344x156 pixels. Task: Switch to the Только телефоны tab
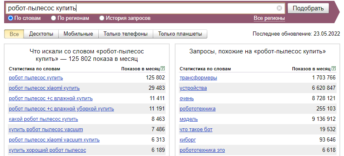(x=126, y=34)
